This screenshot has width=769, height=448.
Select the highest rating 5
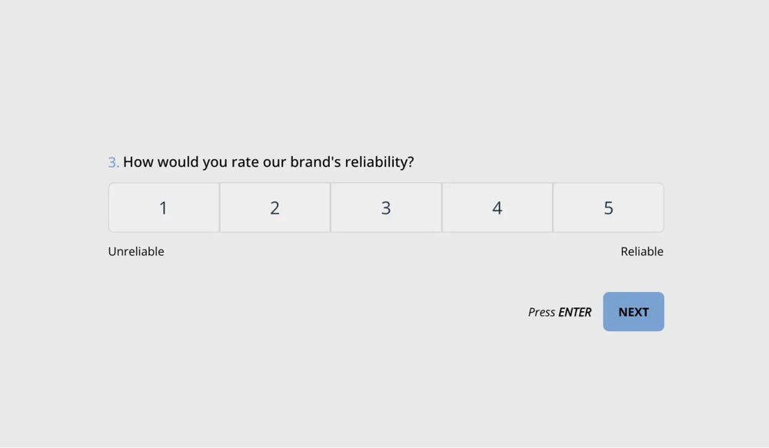click(x=608, y=207)
